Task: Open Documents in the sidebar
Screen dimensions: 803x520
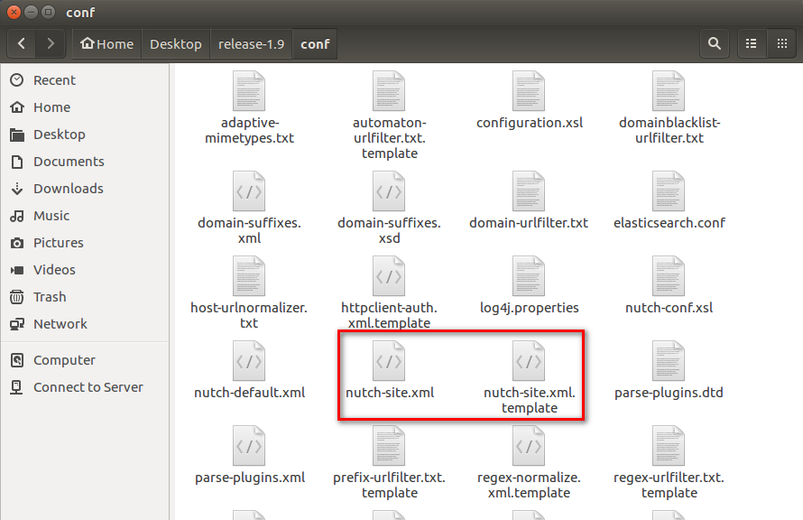Action: (69, 162)
